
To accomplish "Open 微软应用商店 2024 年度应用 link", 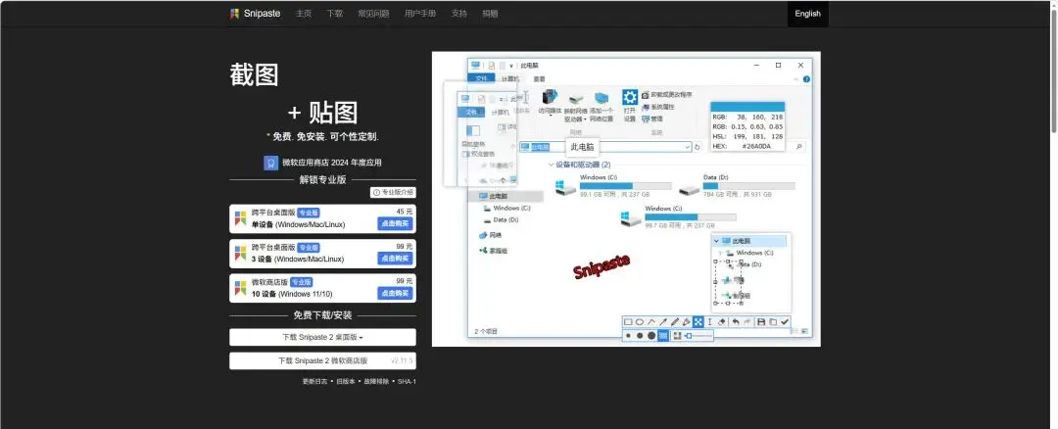I will pos(332,163).
